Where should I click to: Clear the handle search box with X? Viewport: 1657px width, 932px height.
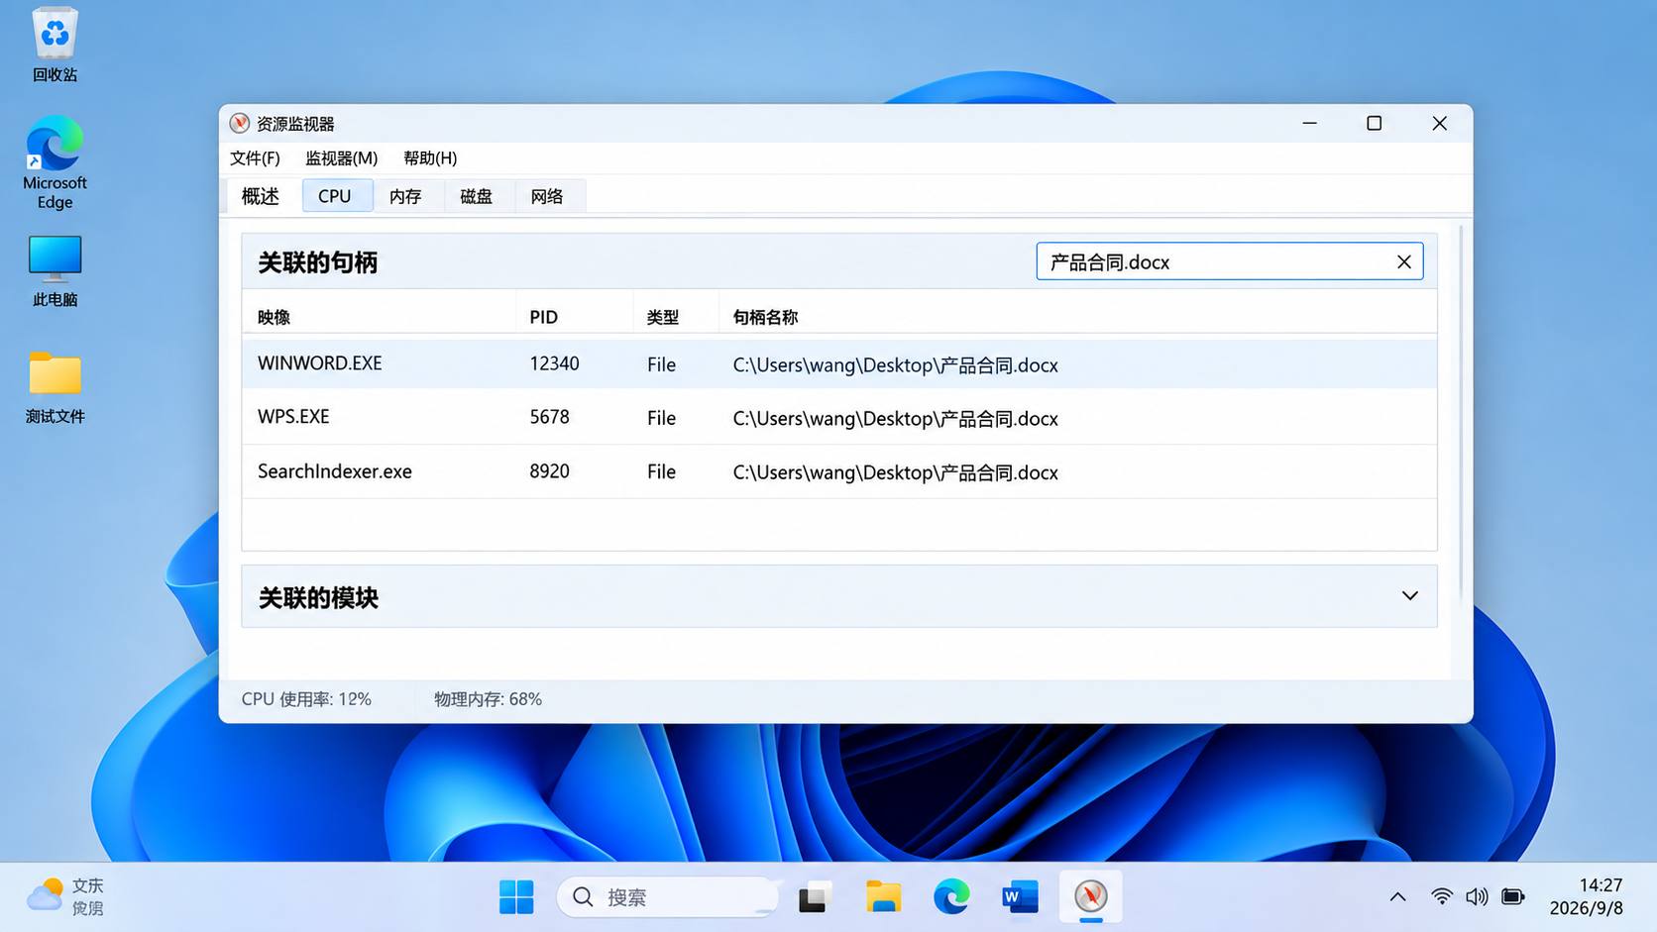click(x=1403, y=261)
